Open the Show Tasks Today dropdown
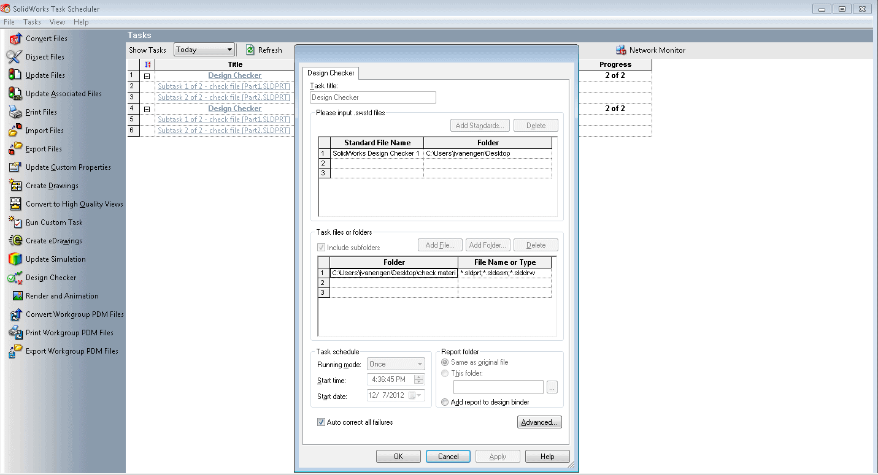Viewport: 878px width, 475px height. pos(204,50)
